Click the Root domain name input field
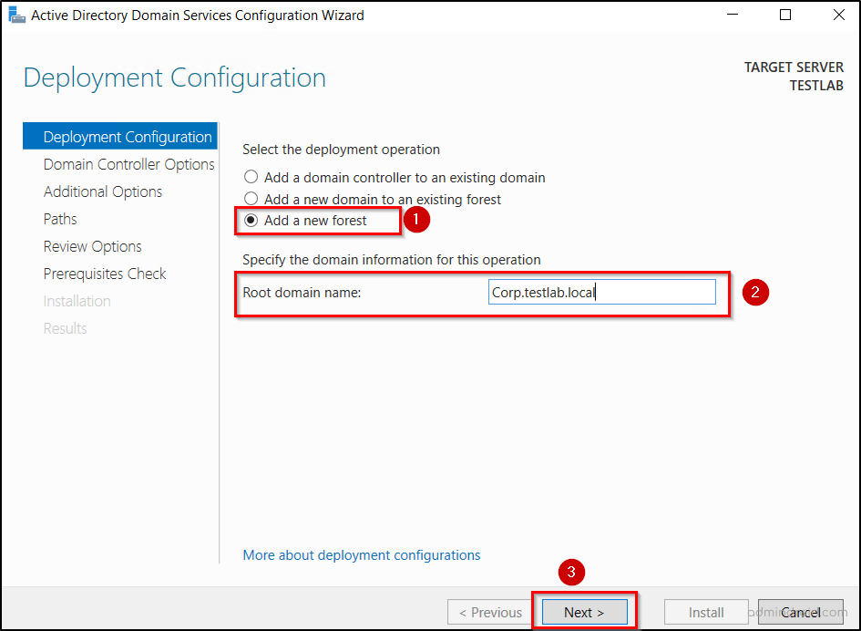861x631 pixels. click(x=601, y=292)
